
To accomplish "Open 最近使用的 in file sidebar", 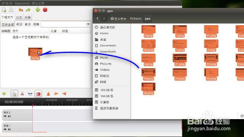I will pyautogui.click(x=108, y=27).
